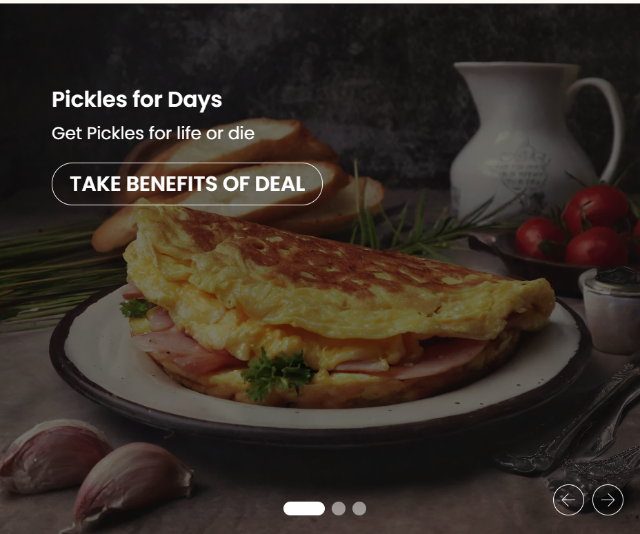This screenshot has height=534, width=640.
Task: Switch to the second slide dot
Action: pyautogui.click(x=339, y=509)
